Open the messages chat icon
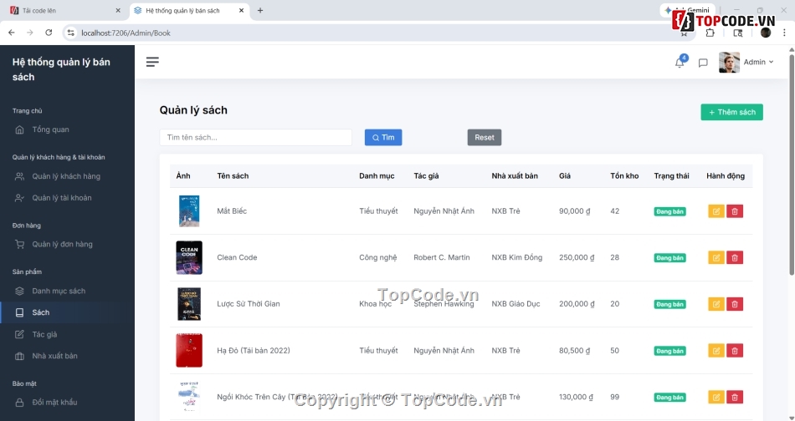Viewport: 795px width, 421px height. [703, 63]
